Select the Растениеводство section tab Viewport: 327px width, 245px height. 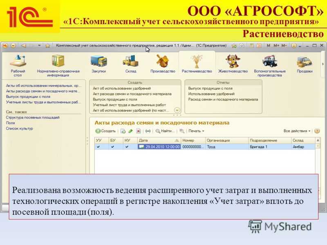197,64
